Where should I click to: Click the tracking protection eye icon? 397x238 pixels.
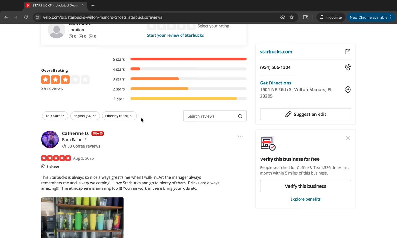[283, 17]
